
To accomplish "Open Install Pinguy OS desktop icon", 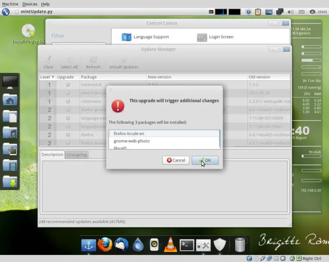I will (x=28, y=34).
